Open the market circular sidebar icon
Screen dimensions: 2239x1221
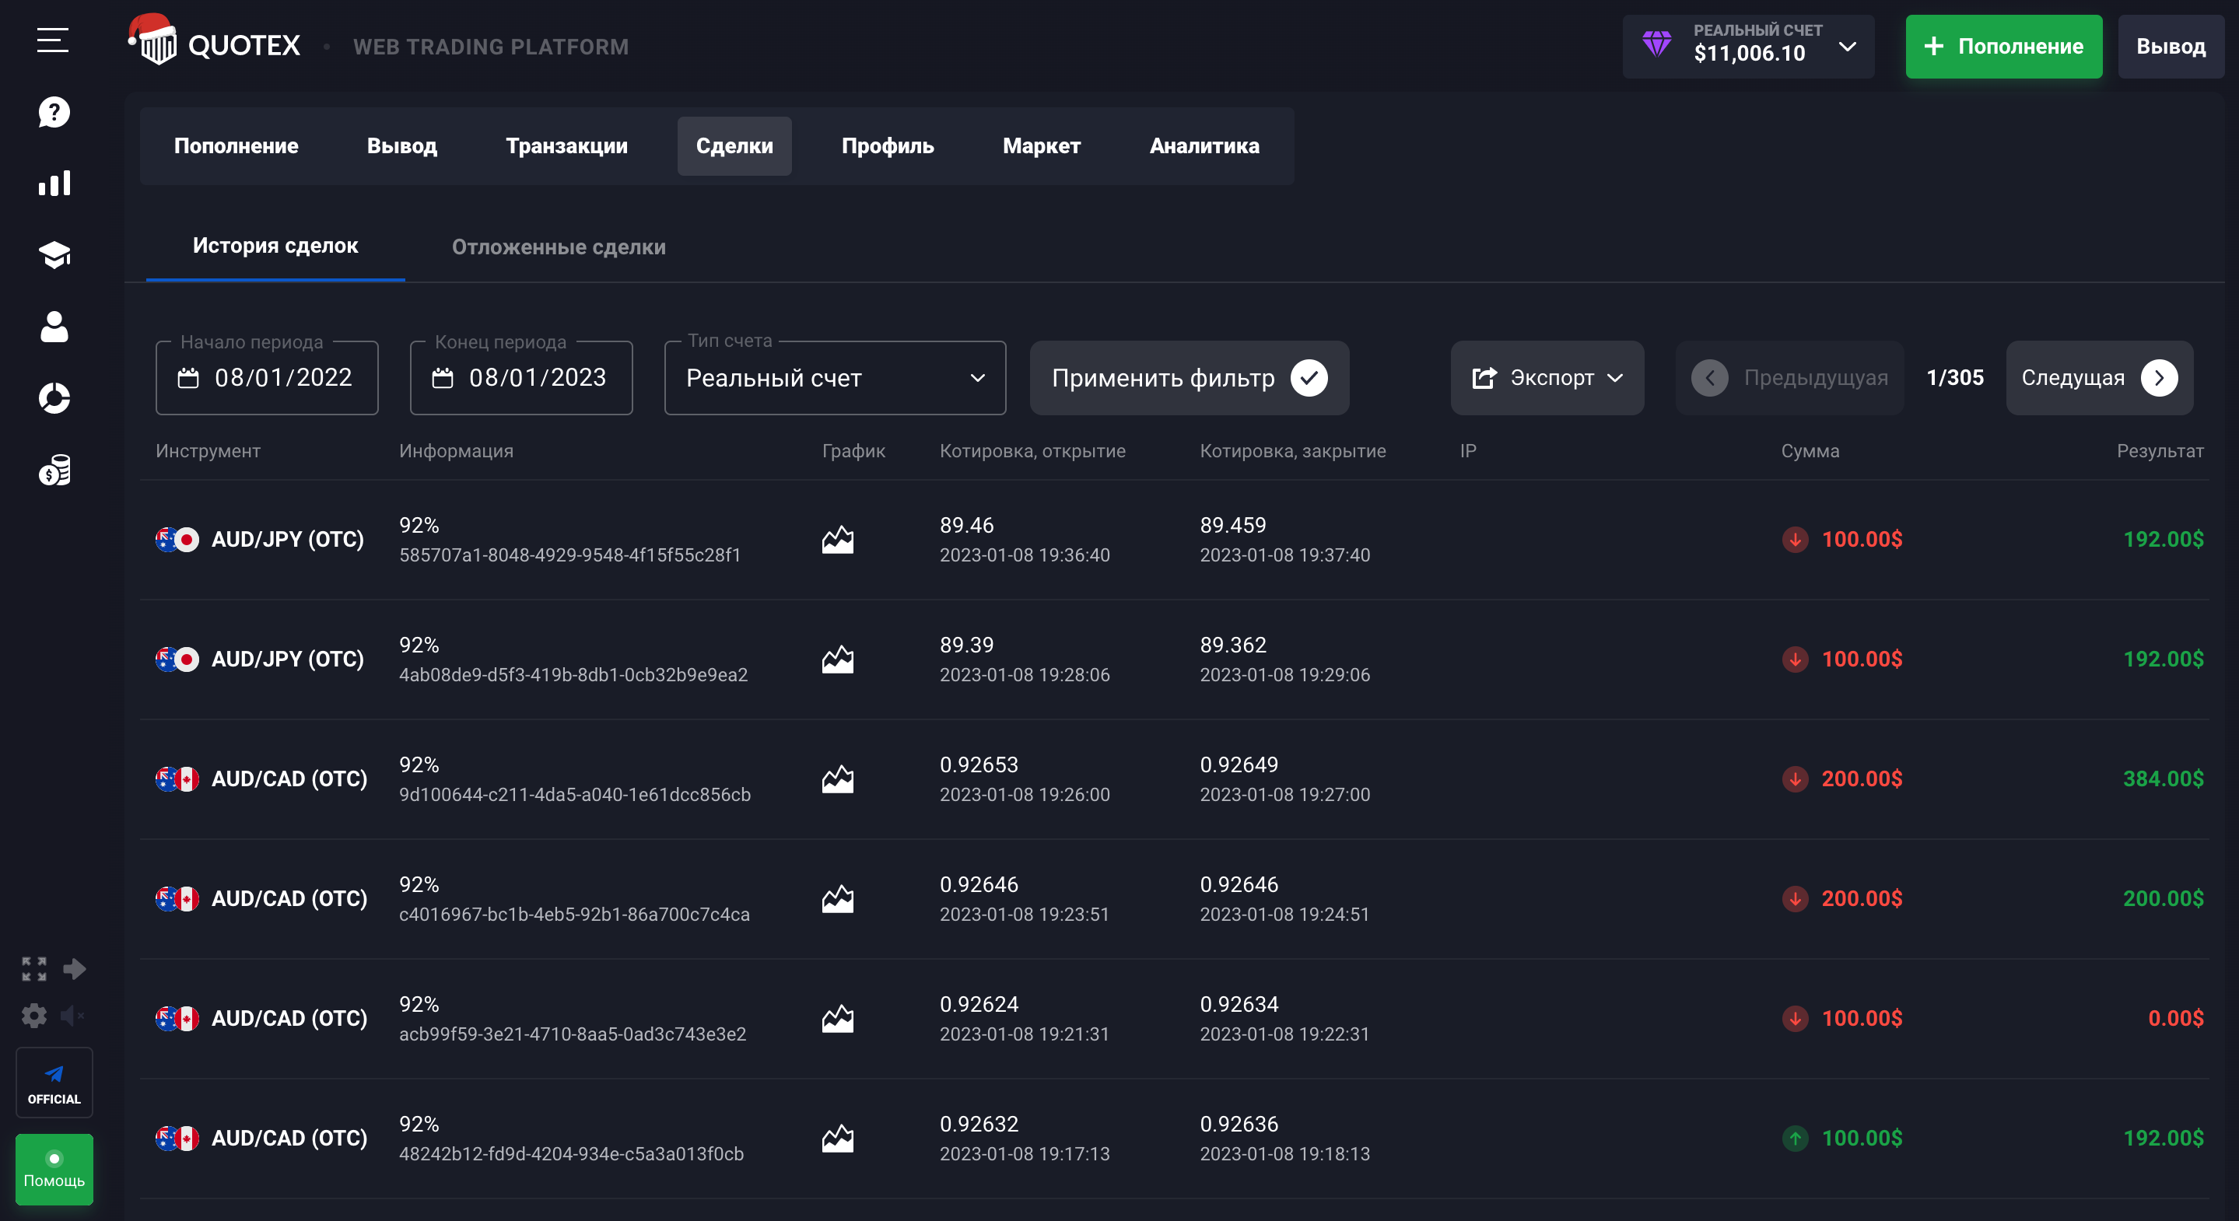(x=54, y=398)
